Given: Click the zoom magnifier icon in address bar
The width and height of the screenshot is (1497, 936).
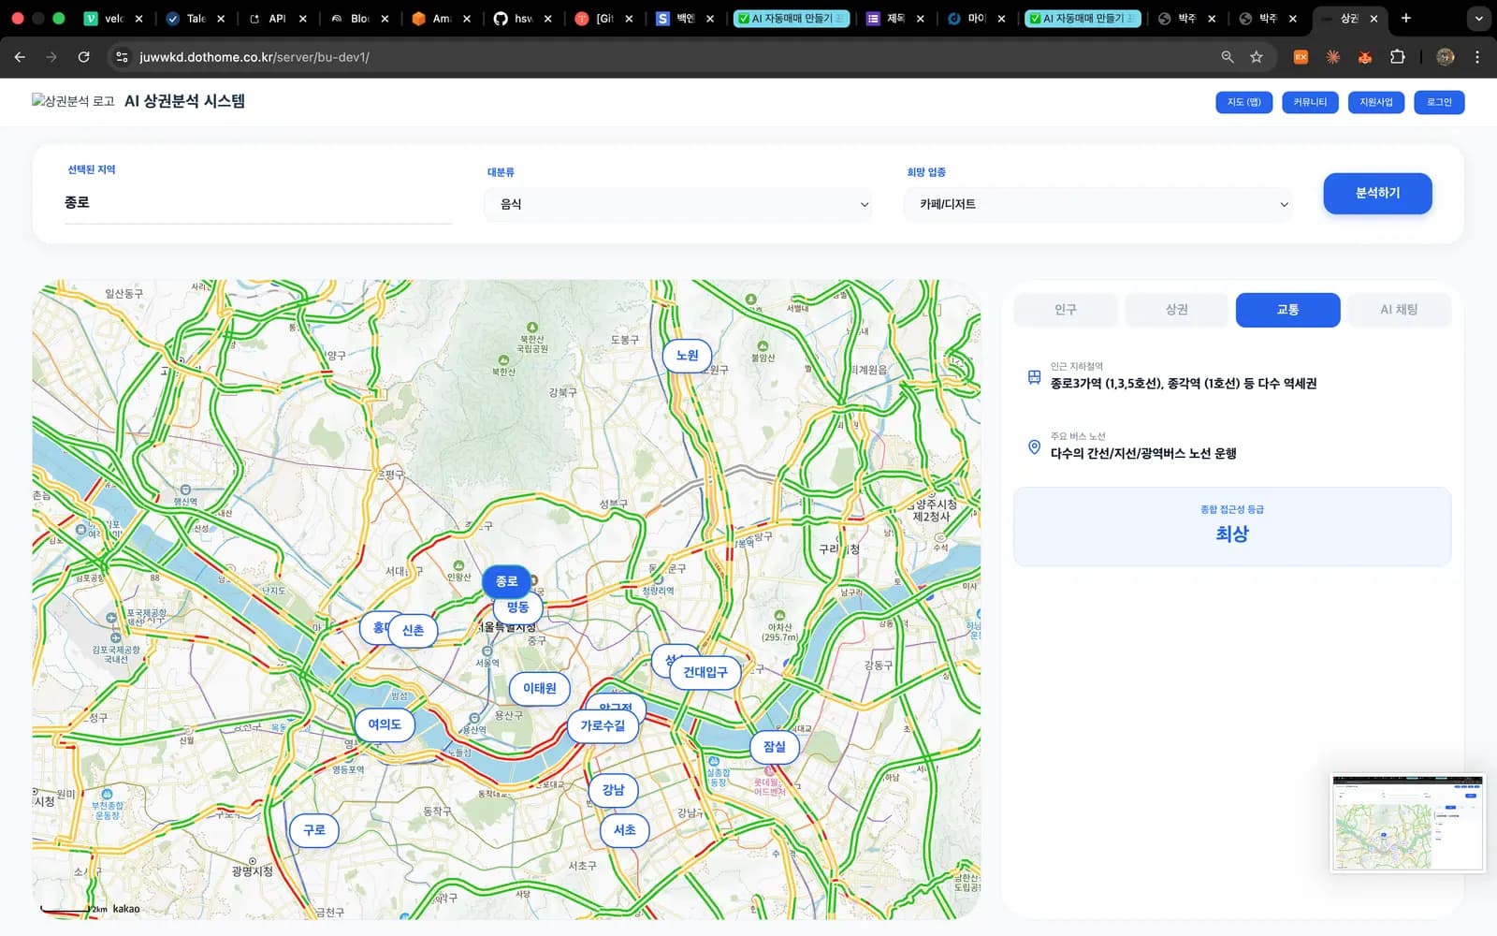Looking at the screenshot, I should click(x=1228, y=57).
